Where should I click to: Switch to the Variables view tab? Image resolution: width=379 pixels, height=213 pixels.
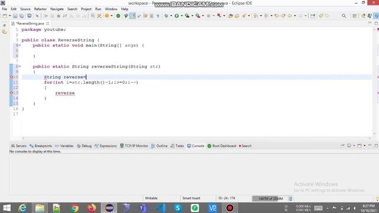pos(64,146)
